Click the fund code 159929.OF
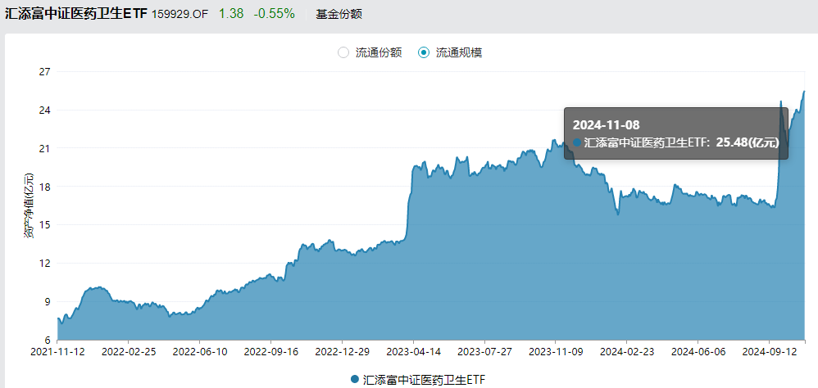 tap(180, 14)
